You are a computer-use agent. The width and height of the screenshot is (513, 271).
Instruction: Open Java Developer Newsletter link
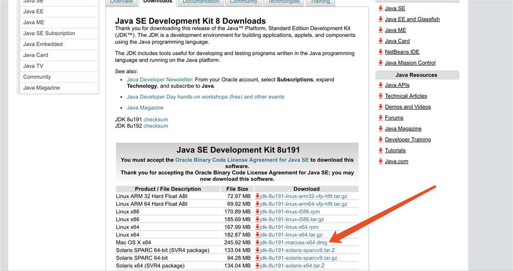click(159, 79)
